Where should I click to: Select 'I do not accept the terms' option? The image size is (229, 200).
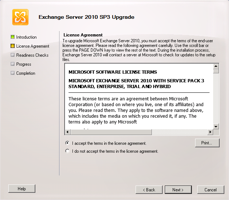(x=67, y=151)
